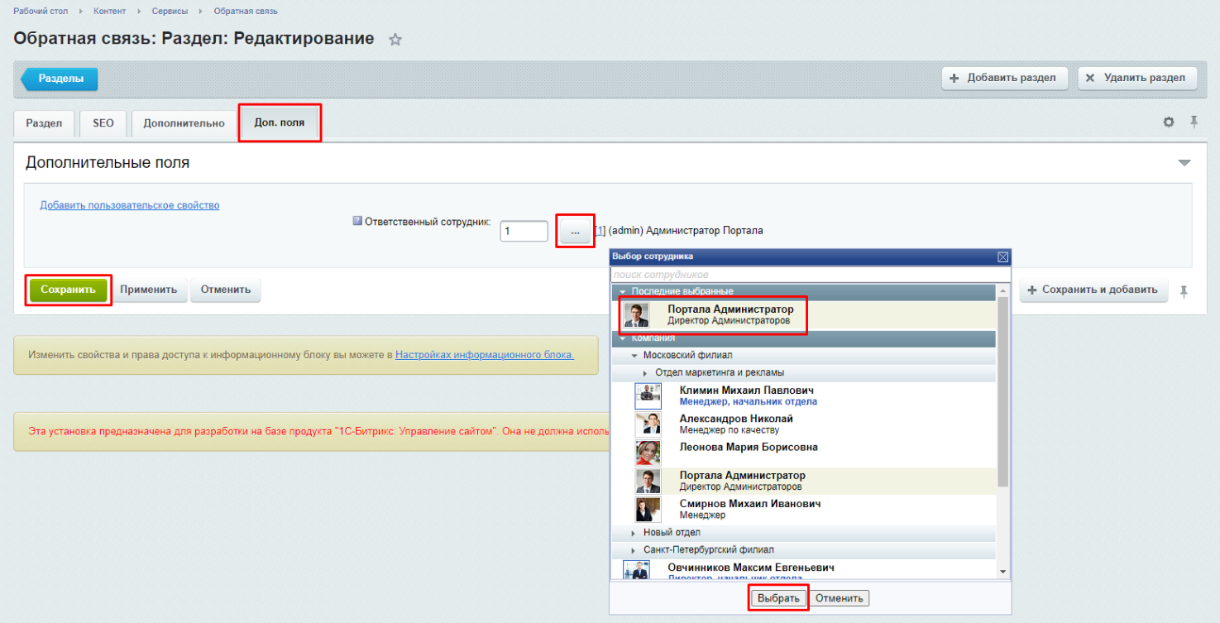1220x623 pixels.
Task: Click help icon beside Ответственный сотрудник
Action: pos(357,221)
